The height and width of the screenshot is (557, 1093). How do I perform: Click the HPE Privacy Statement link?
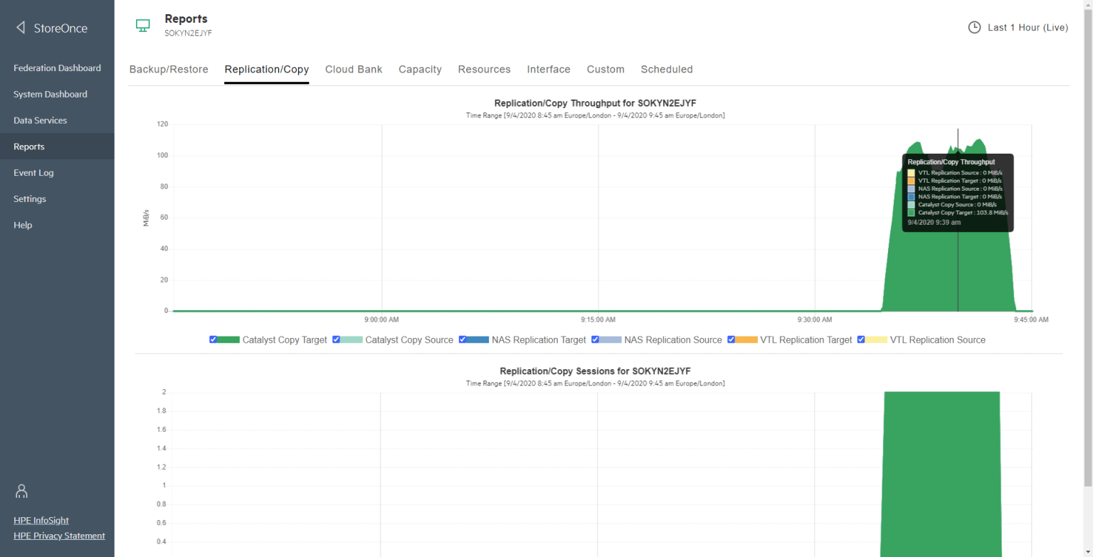point(59,536)
